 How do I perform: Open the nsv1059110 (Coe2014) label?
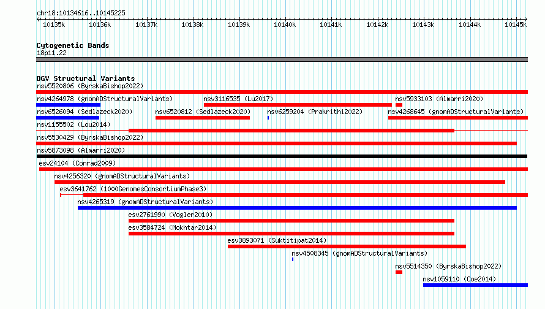point(459,279)
